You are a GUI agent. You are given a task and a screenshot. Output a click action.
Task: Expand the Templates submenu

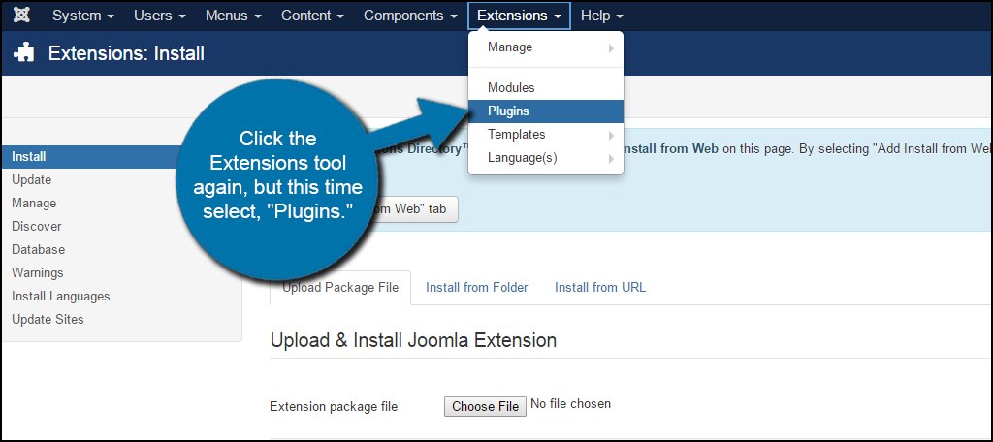(x=546, y=135)
